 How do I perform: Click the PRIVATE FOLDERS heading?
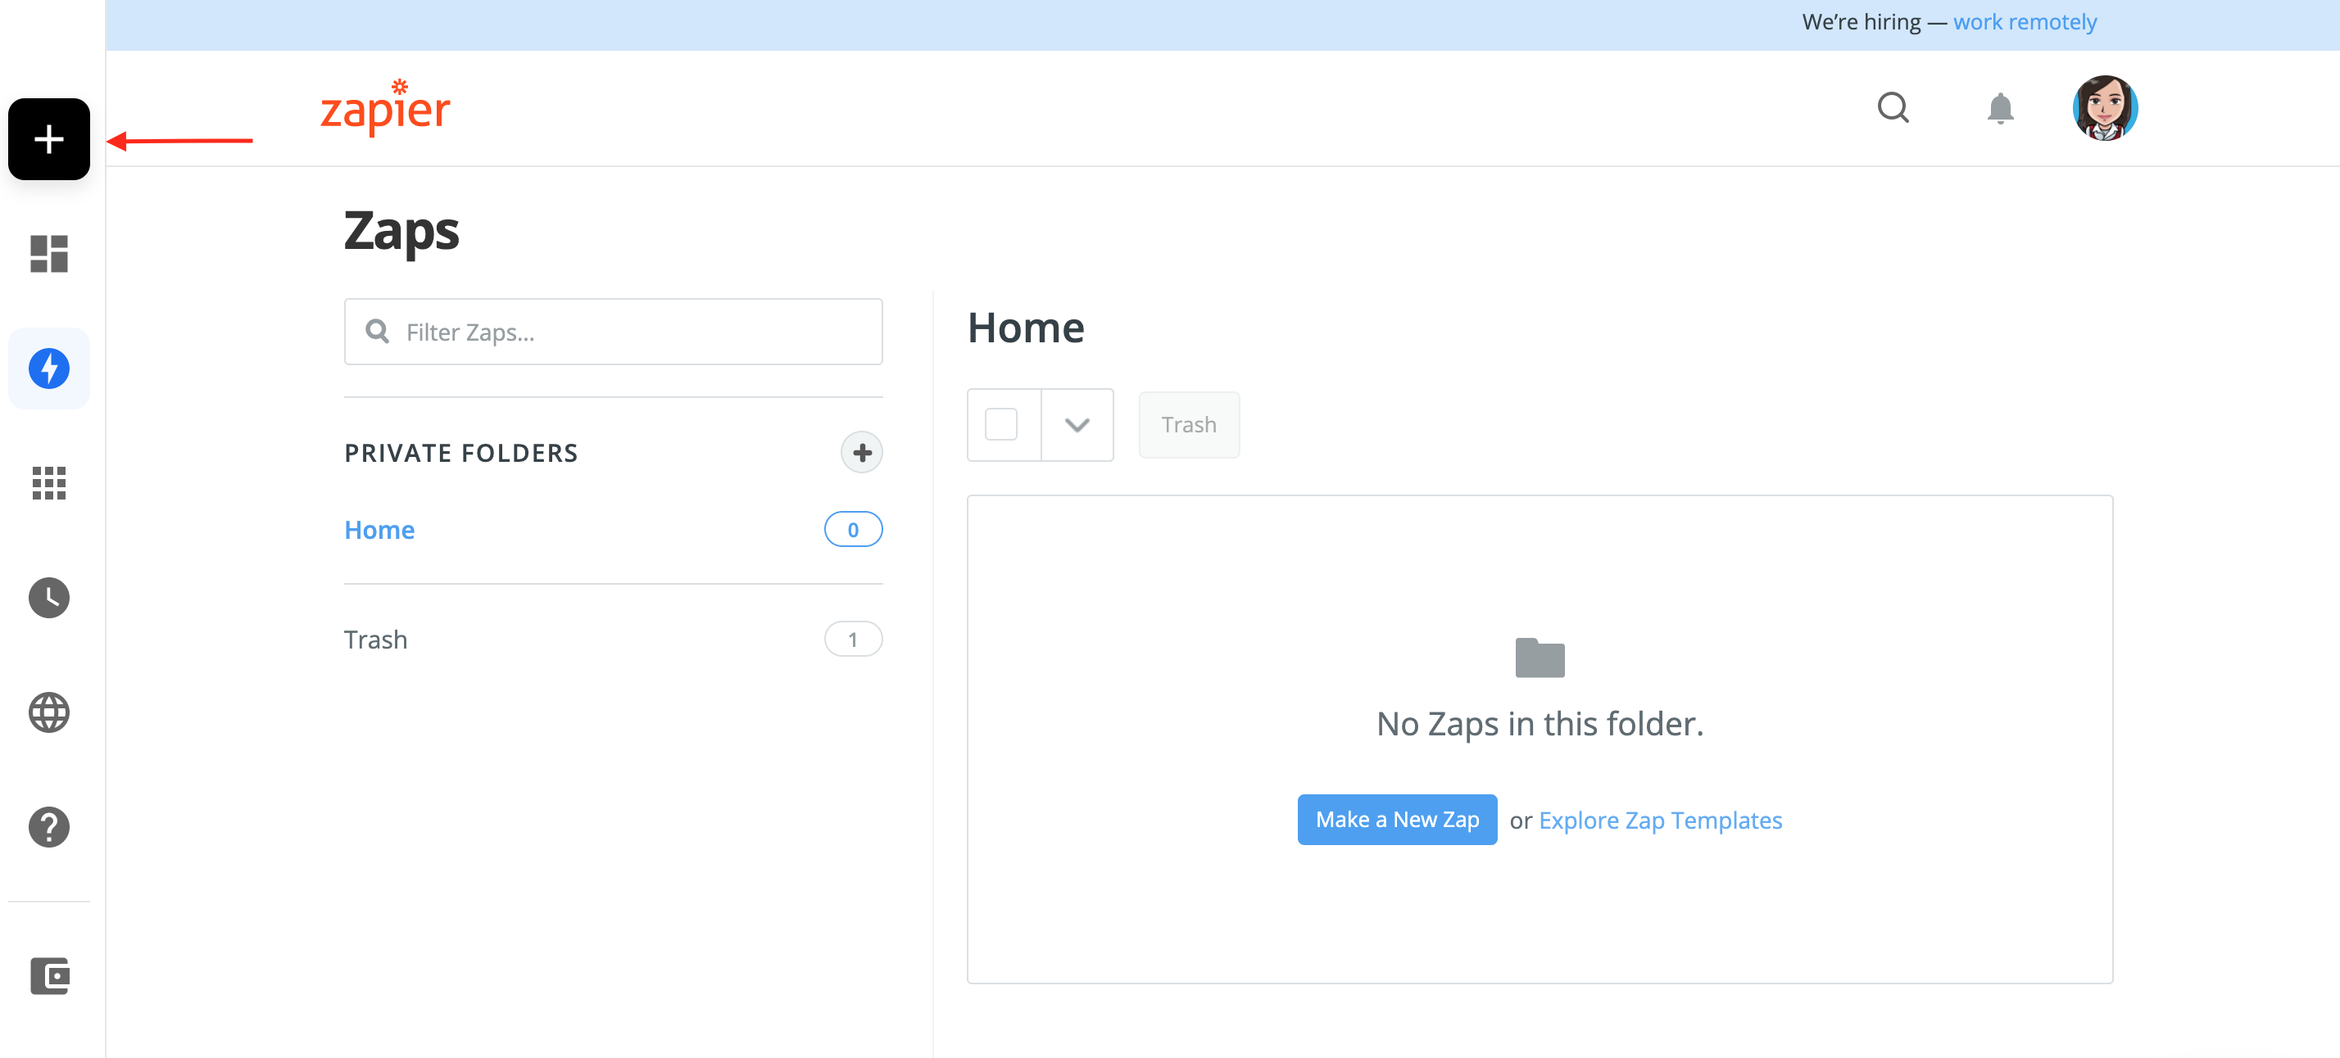coord(460,452)
